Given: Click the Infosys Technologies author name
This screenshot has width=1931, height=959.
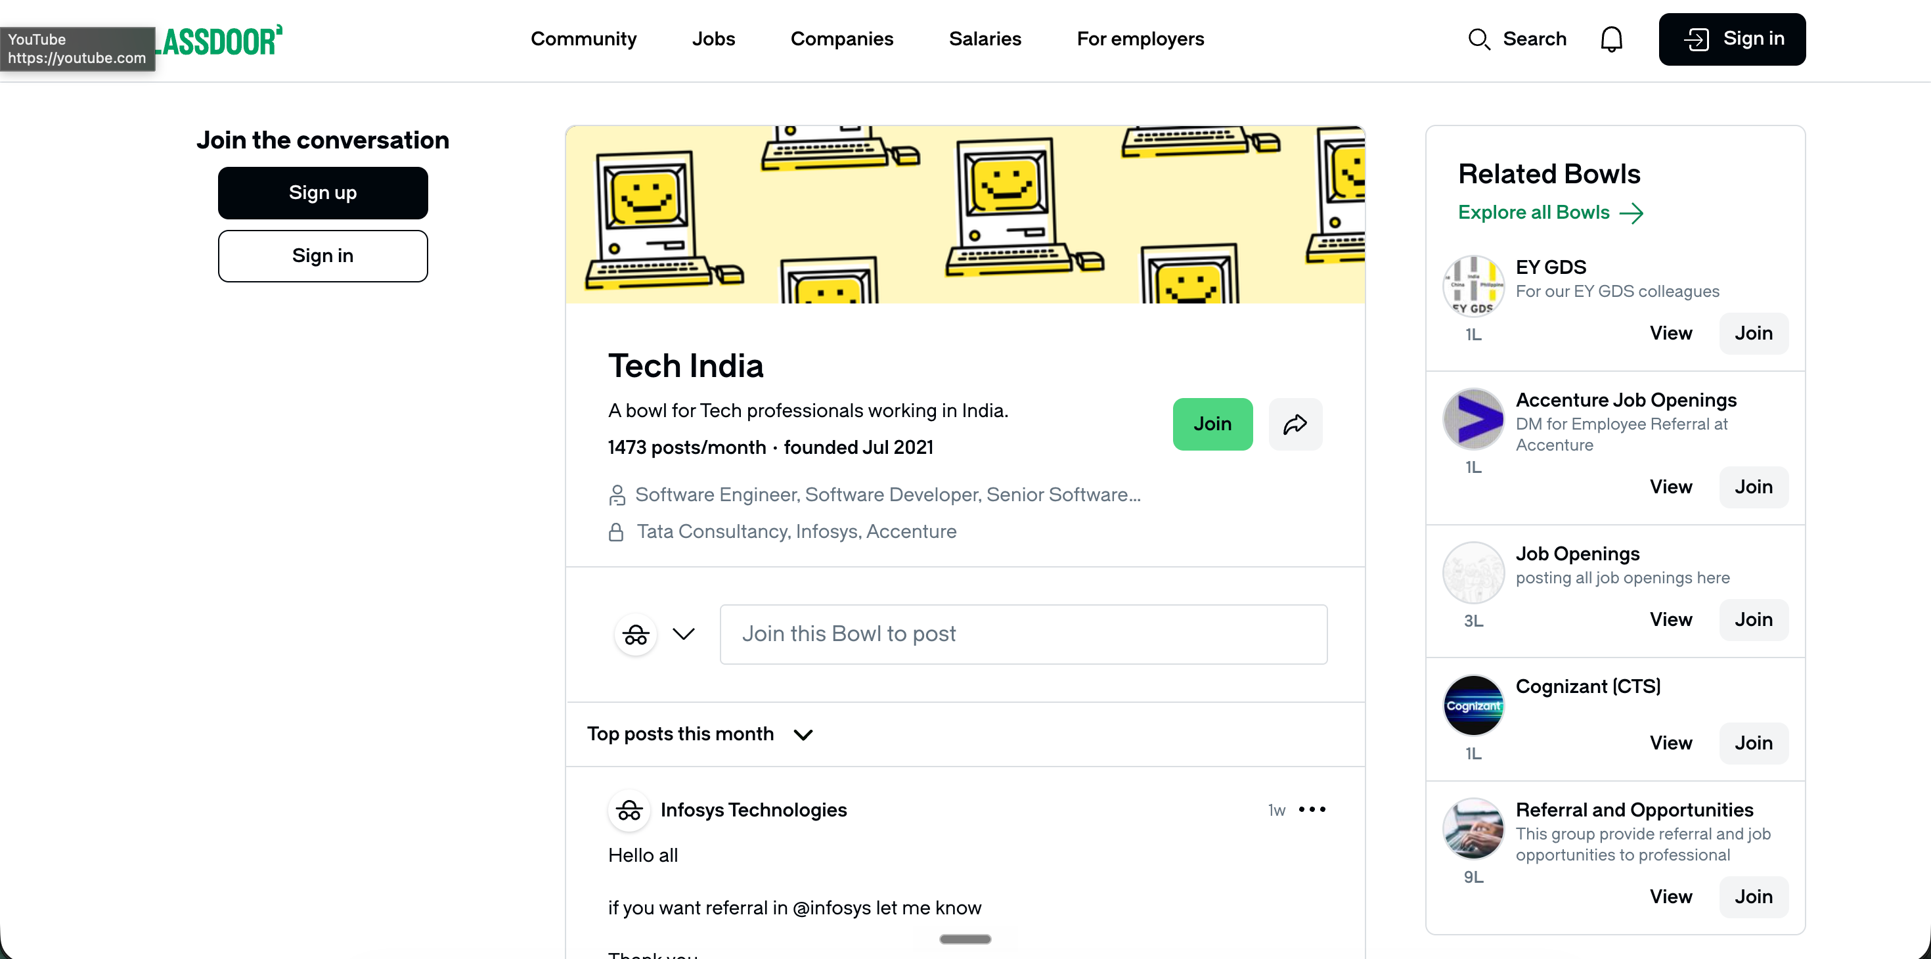Looking at the screenshot, I should (x=753, y=811).
